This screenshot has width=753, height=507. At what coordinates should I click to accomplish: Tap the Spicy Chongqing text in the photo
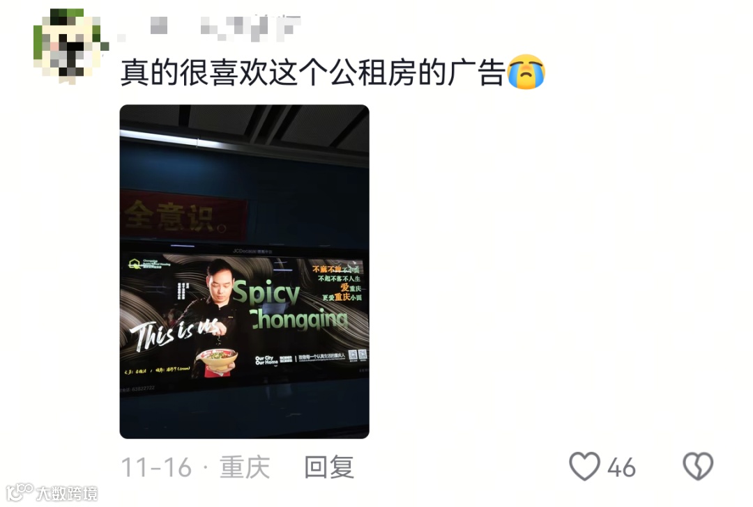click(290, 306)
